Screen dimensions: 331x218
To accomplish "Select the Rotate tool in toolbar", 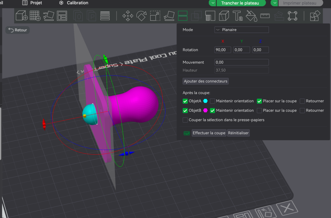I will (141, 16).
